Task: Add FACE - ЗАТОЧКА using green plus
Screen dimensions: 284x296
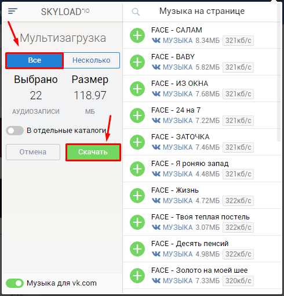Action: 137,142
